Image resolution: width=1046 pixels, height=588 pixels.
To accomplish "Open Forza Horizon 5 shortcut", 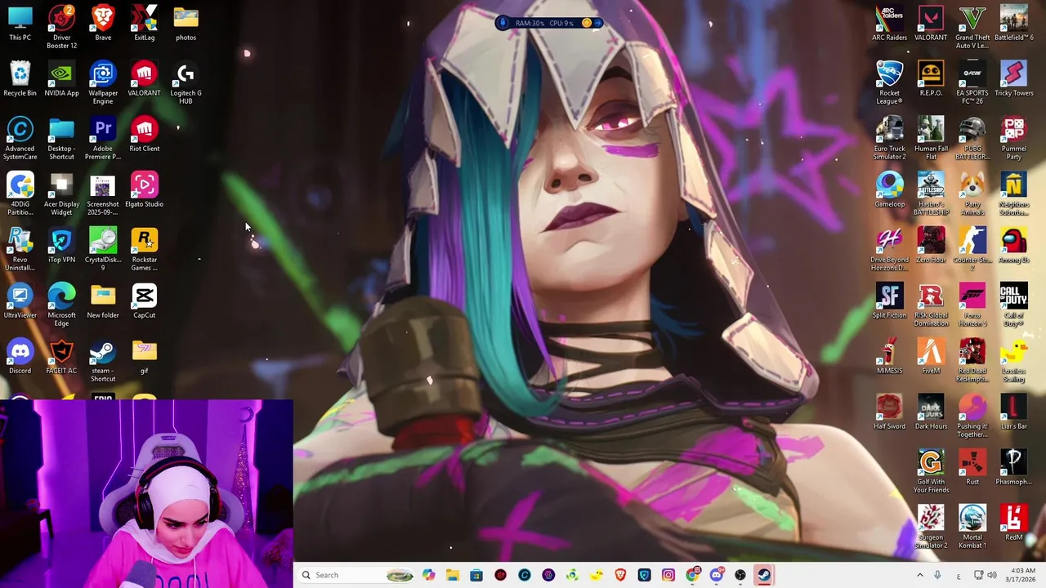I will coord(972,304).
